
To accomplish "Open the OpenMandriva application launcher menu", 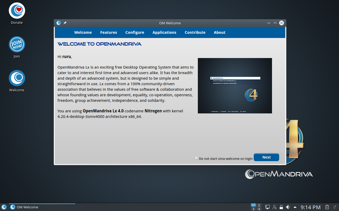I will pos(4,207).
